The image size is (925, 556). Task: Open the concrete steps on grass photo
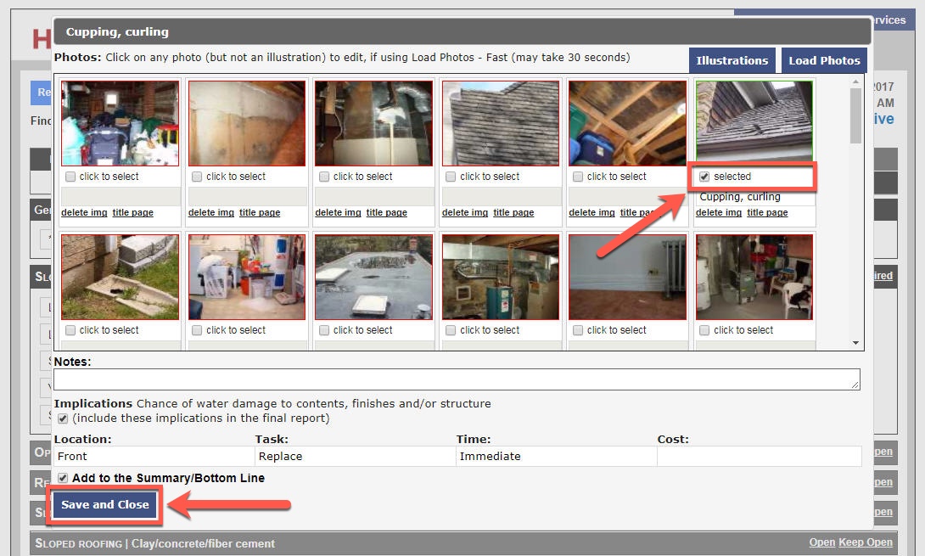click(120, 277)
